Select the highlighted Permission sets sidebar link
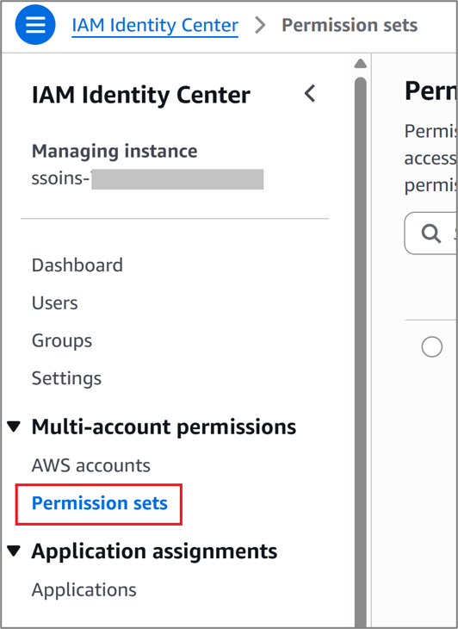Image resolution: width=458 pixels, height=629 pixels. tap(99, 503)
